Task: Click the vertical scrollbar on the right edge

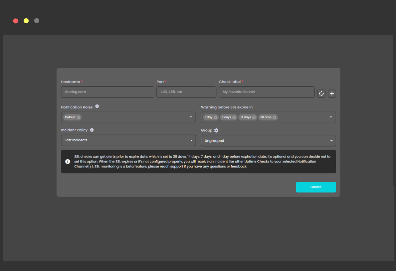Action: 393,111
